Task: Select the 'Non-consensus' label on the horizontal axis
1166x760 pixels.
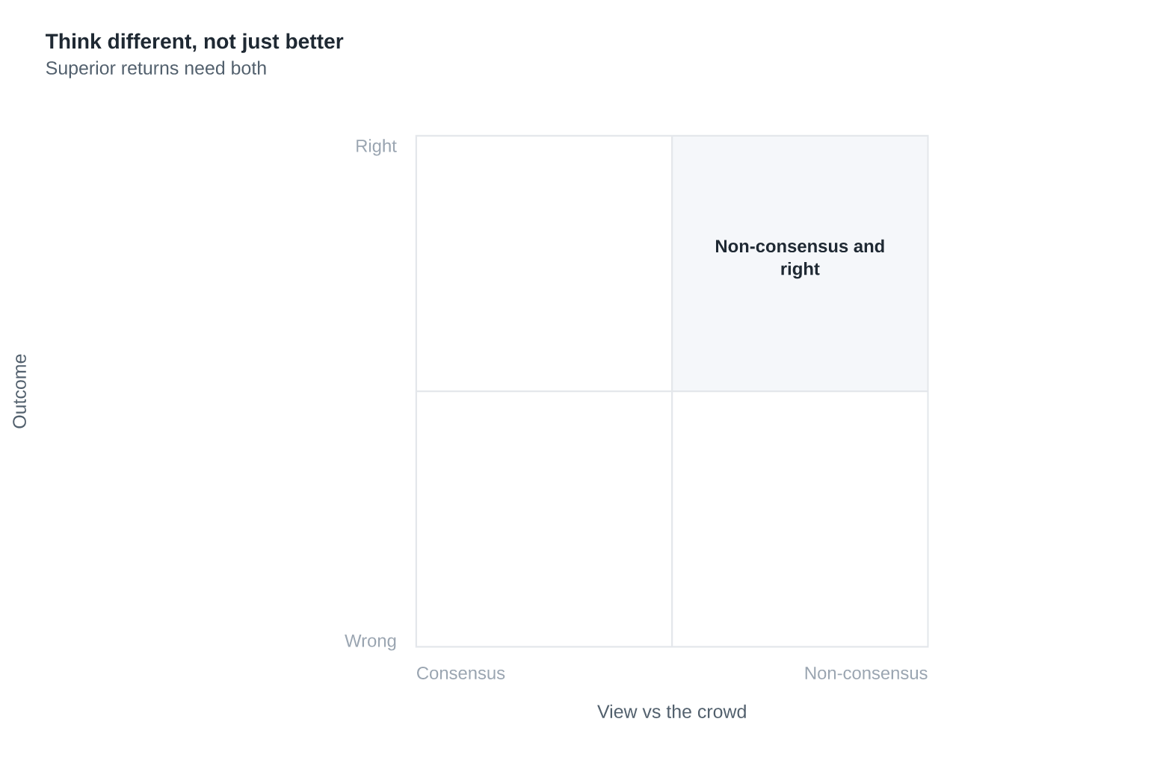Action: 866,673
